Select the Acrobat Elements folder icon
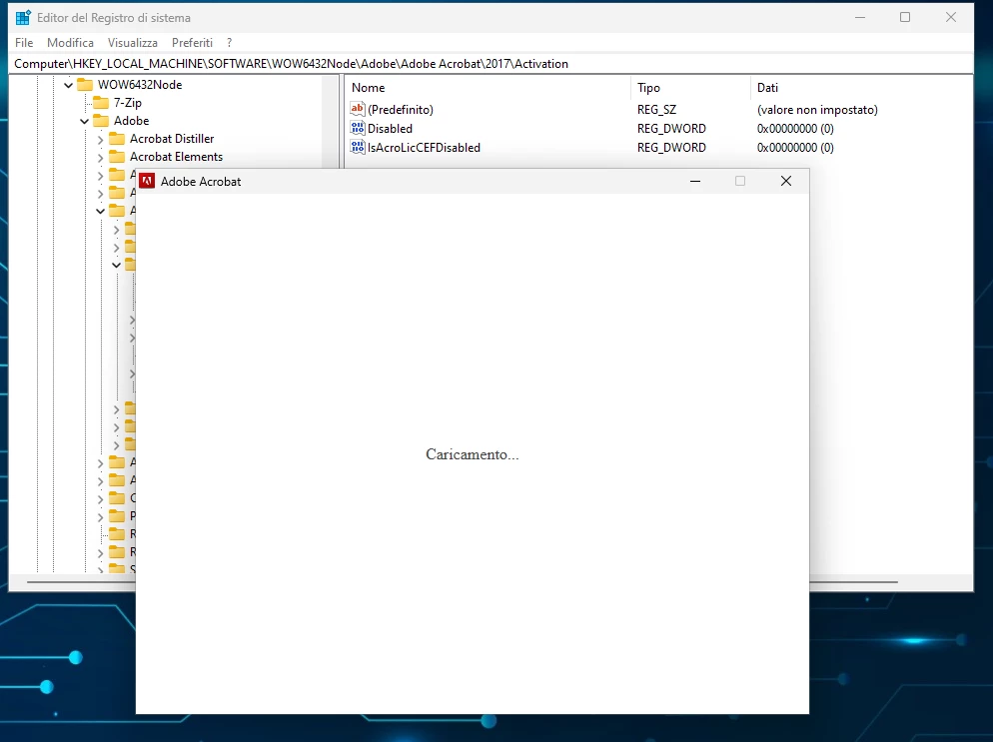993x742 pixels. [x=117, y=157]
